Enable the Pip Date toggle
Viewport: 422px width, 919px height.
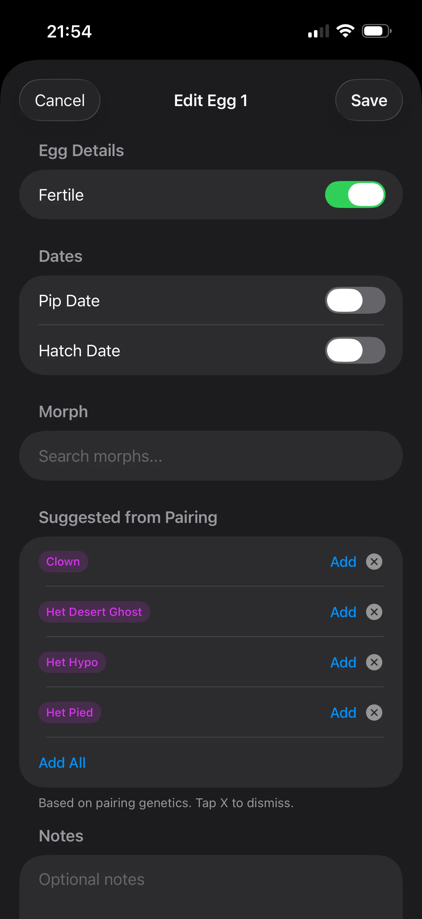point(355,300)
